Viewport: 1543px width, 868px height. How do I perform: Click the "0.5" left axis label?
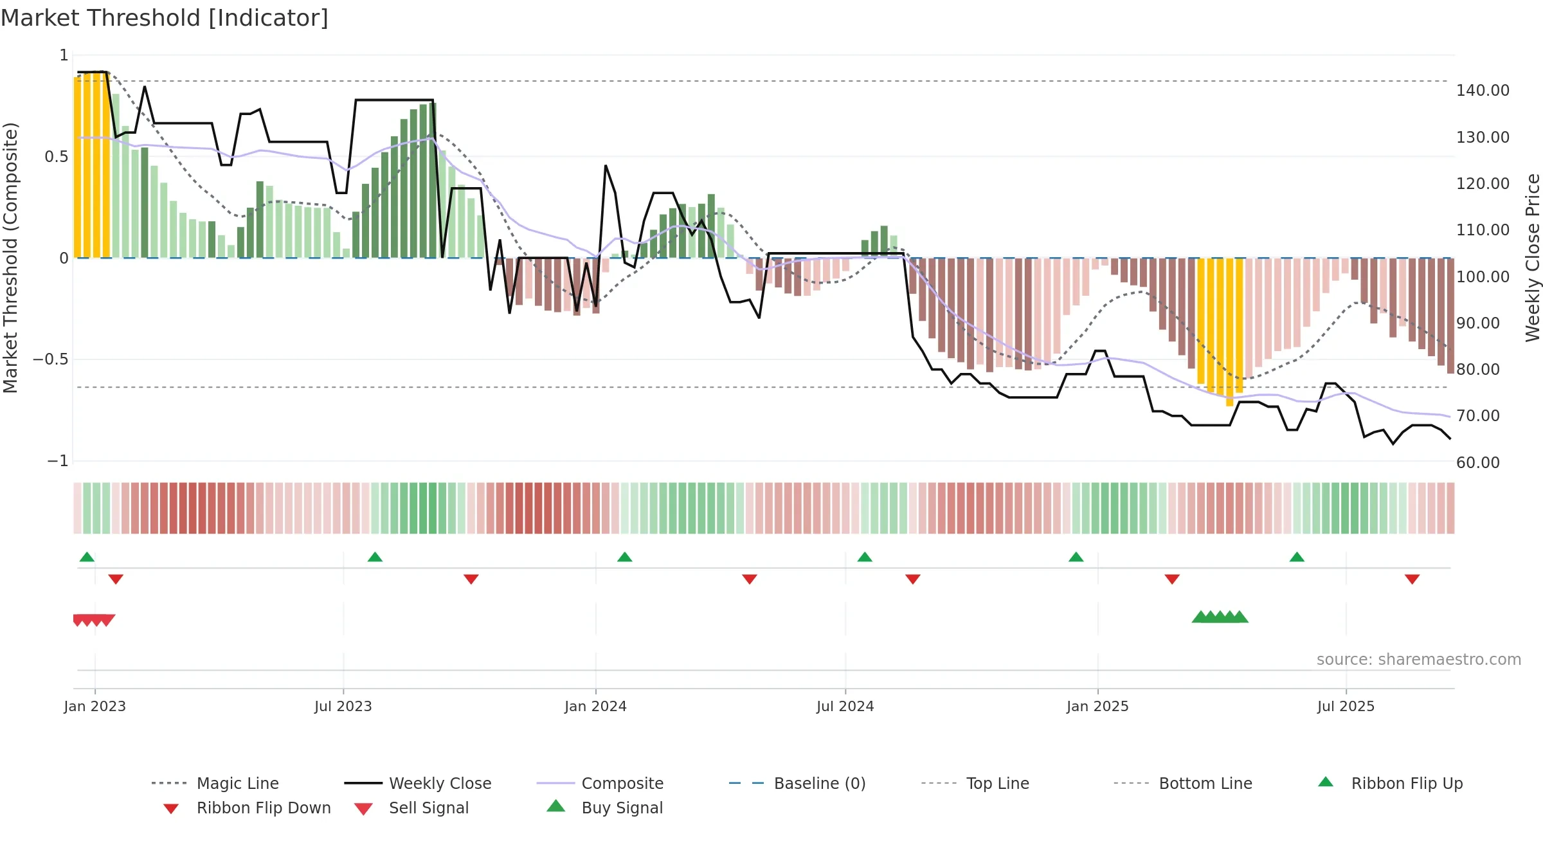56,157
